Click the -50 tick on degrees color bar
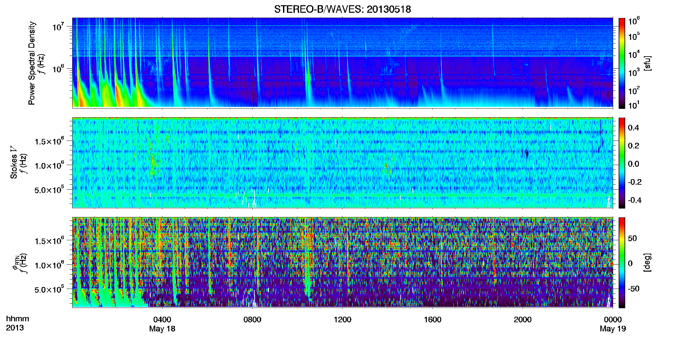The image size is (685, 353). [x=634, y=289]
